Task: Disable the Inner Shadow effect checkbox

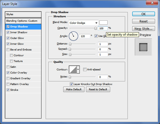Action: pyautogui.click(x=8, y=32)
